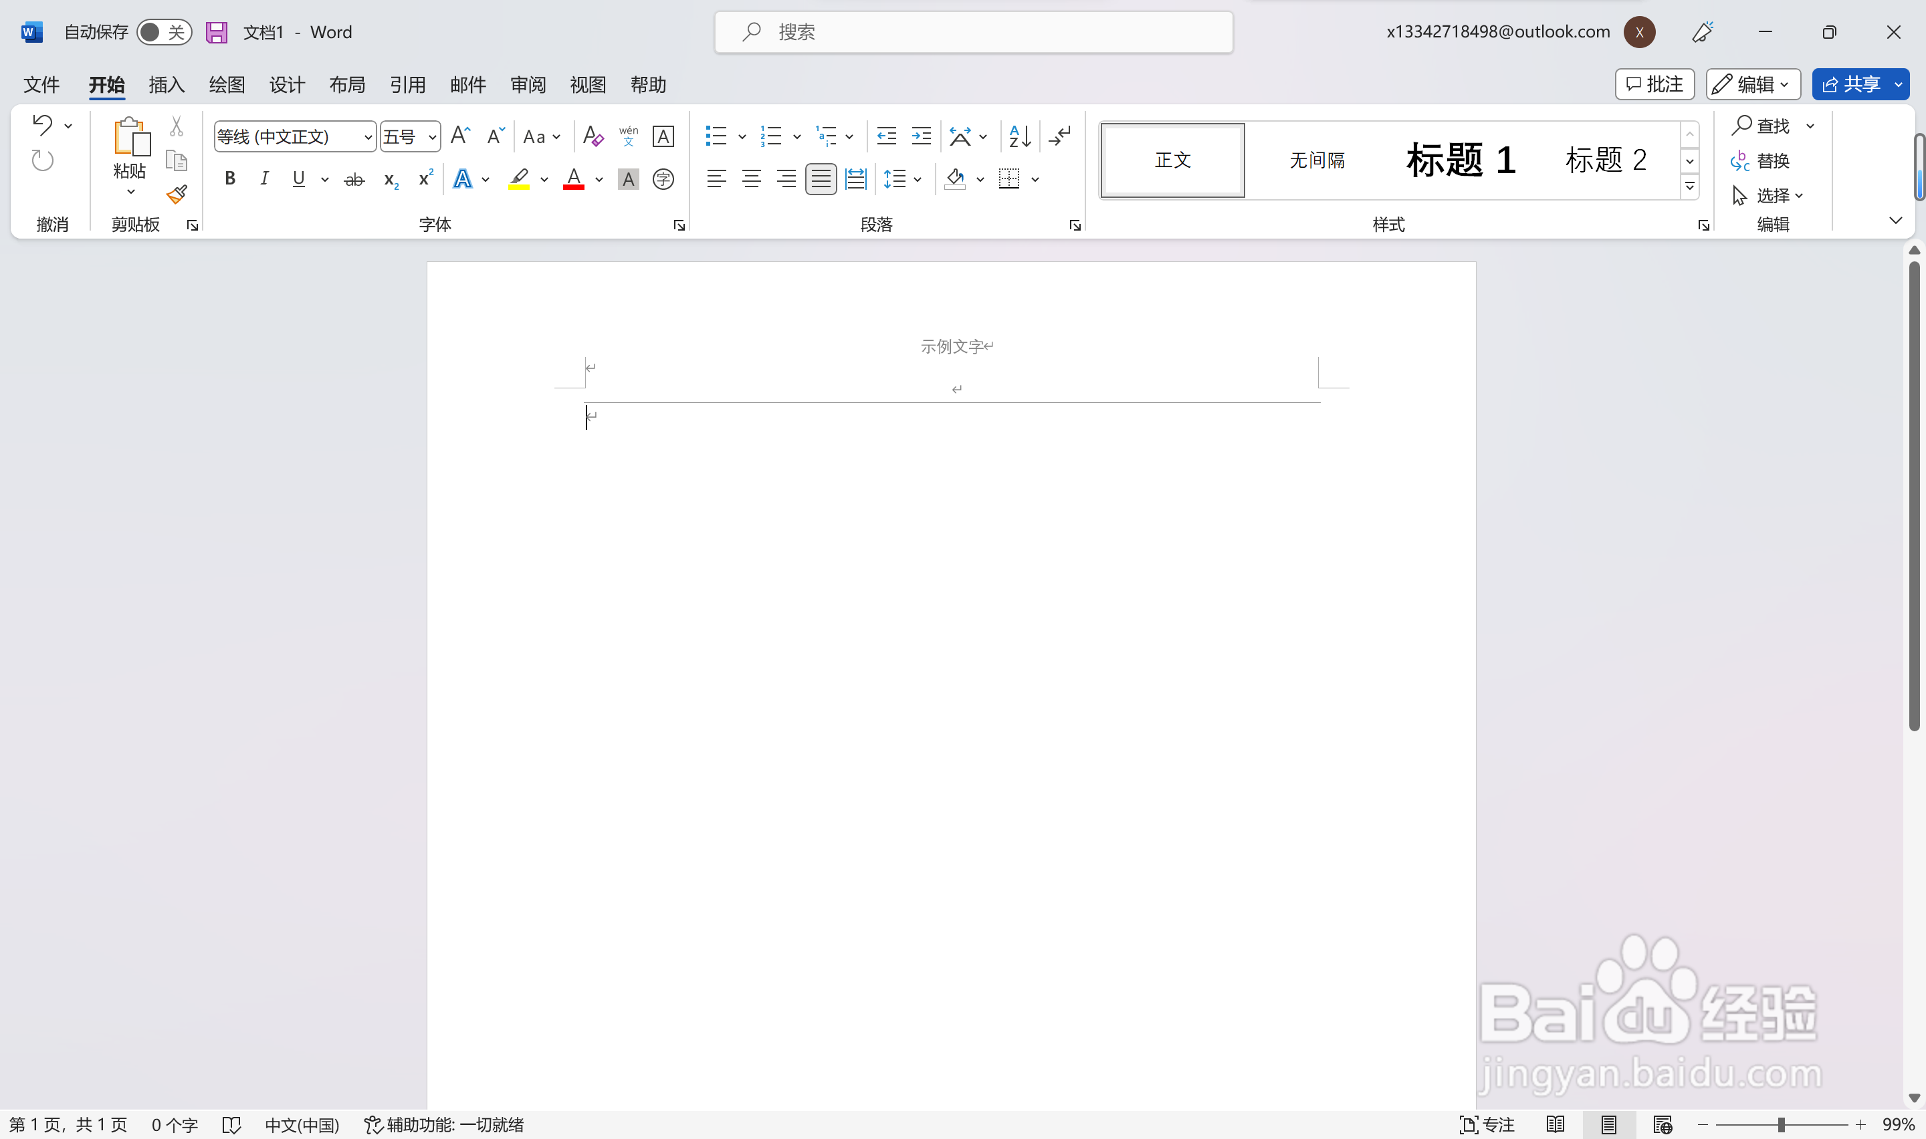Apply red font color
This screenshot has height=1139, width=1926.
(573, 179)
